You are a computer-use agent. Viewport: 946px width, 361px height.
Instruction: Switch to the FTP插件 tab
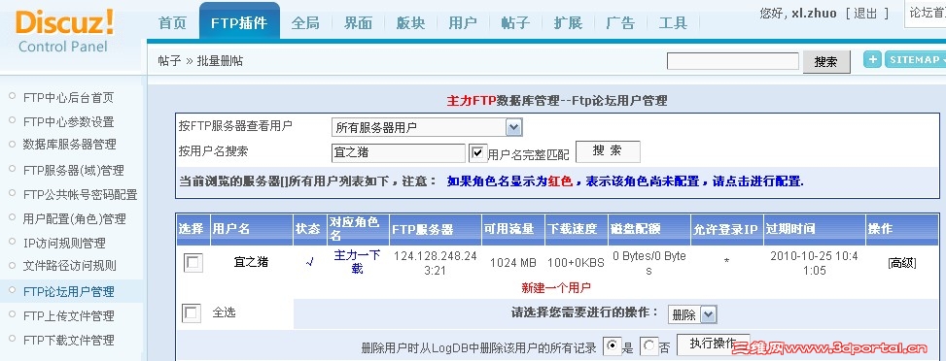pos(239,21)
